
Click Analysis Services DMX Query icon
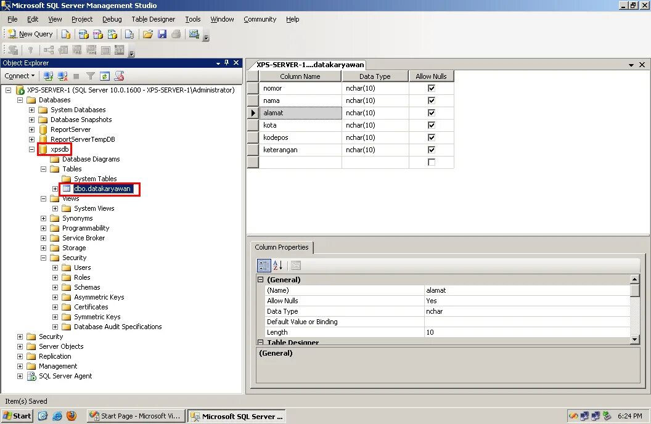coord(97,34)
